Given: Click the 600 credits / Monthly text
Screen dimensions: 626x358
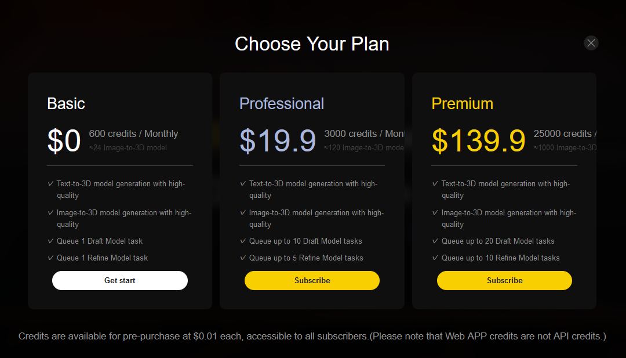Looking at the screenshot, I should click(133, 134).
